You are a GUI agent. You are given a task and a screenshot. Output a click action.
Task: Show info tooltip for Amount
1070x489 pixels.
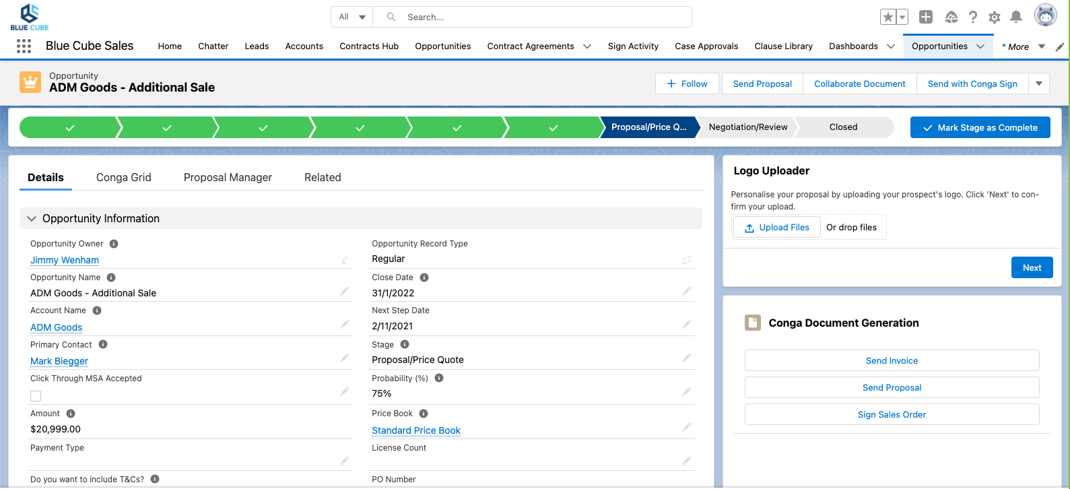click(71, 414)
